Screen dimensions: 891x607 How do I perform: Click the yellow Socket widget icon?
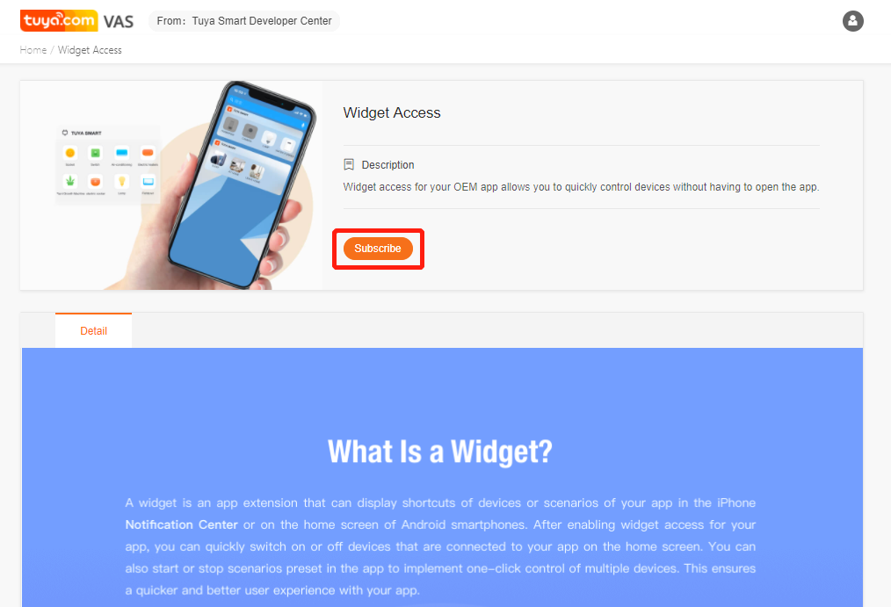[x=70, y=153]
